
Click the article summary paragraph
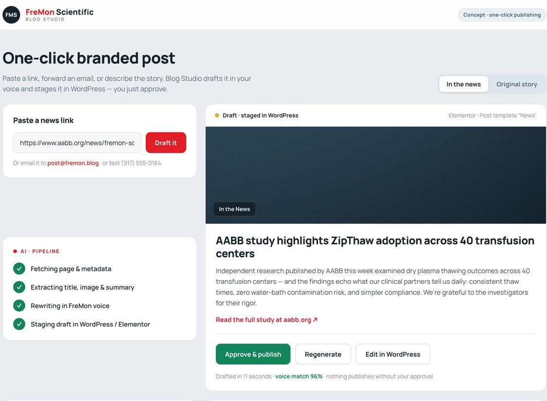click(372, 287)
